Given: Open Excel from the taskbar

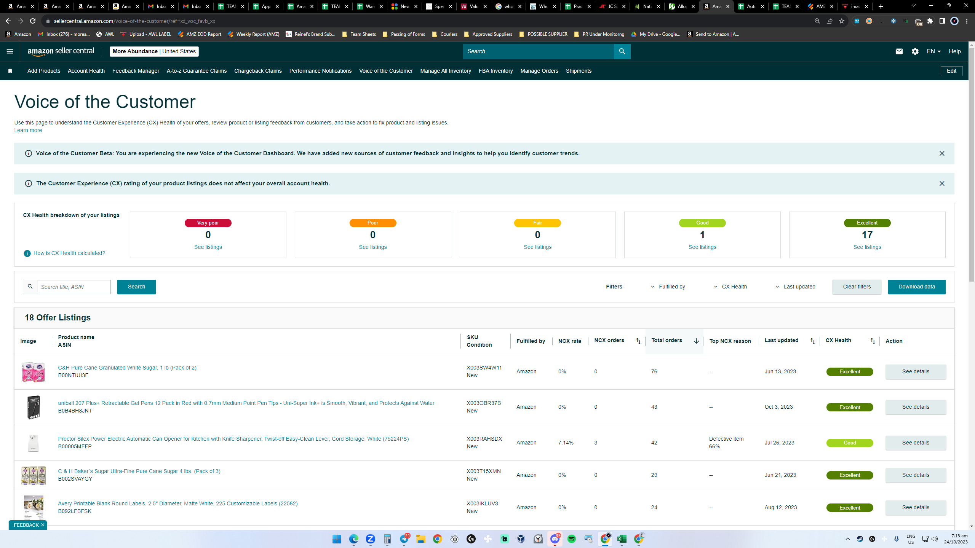Looking at the screenshot, I should click(622, 539).
